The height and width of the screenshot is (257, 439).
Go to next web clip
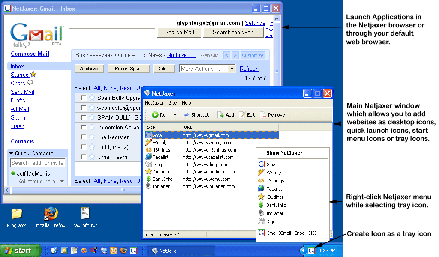pos(235,55)
